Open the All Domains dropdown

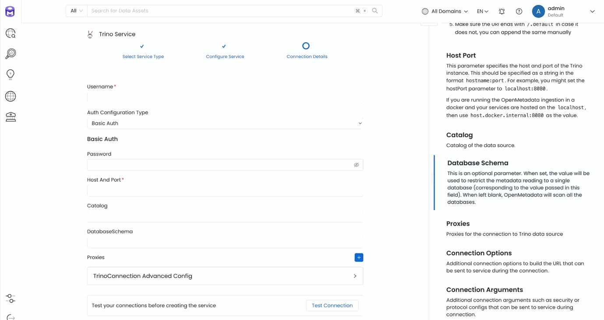click(x=445, y=11)
